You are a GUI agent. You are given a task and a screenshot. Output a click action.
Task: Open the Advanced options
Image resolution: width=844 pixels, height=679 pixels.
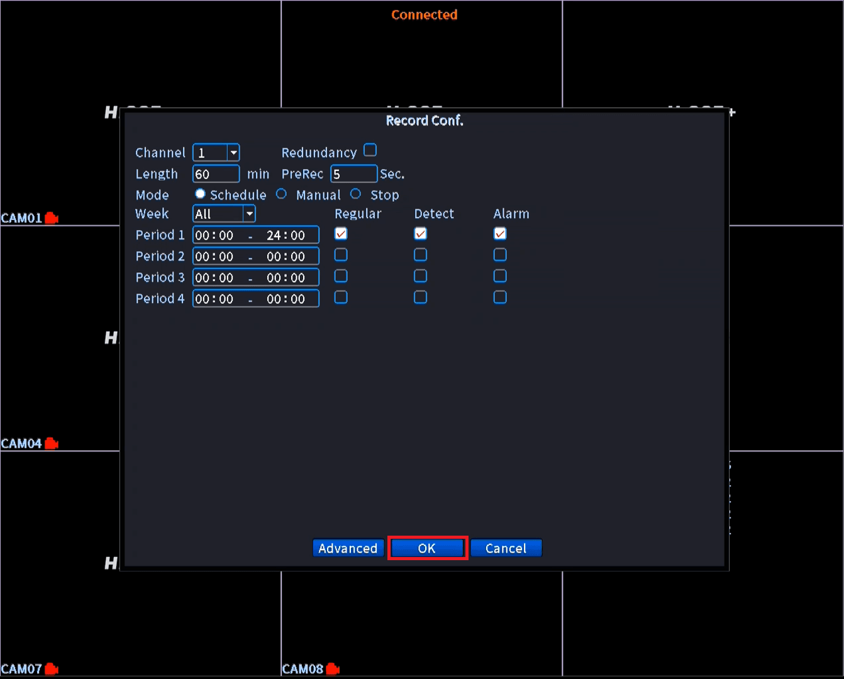tap(348, 548)
